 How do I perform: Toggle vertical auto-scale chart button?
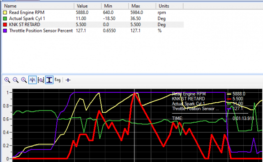click(49, 80)
